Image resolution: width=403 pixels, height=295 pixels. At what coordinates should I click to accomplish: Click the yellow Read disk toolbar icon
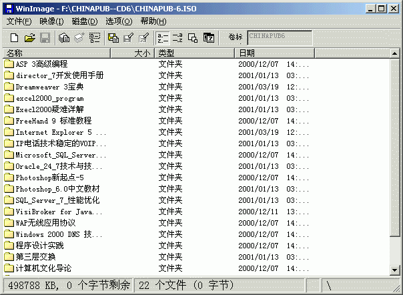pyautogui.click(x=113, y=38)
